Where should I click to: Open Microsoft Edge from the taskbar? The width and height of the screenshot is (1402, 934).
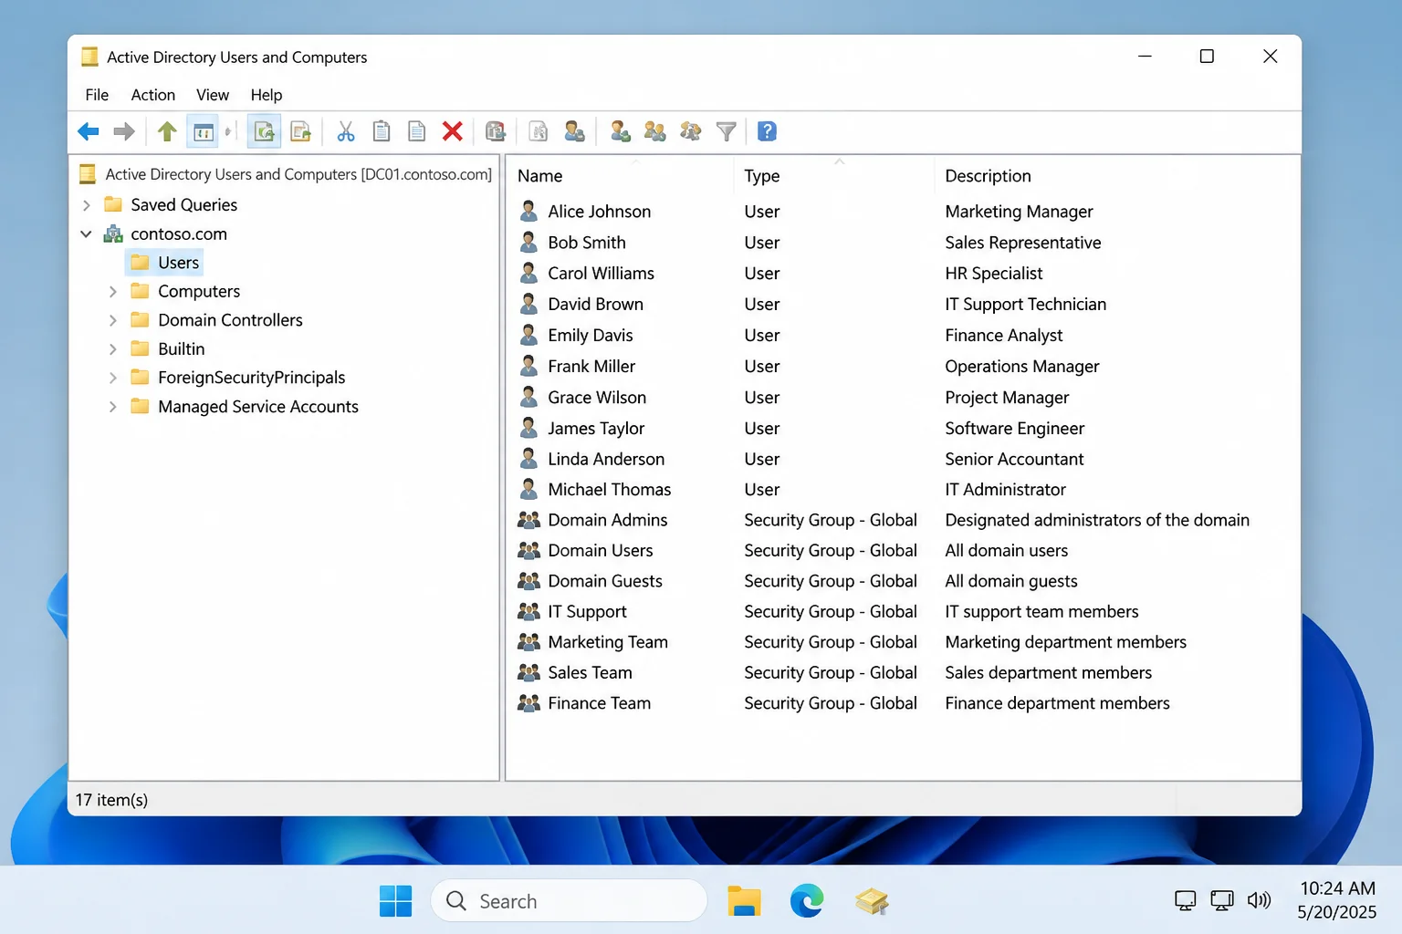(807, 901)
